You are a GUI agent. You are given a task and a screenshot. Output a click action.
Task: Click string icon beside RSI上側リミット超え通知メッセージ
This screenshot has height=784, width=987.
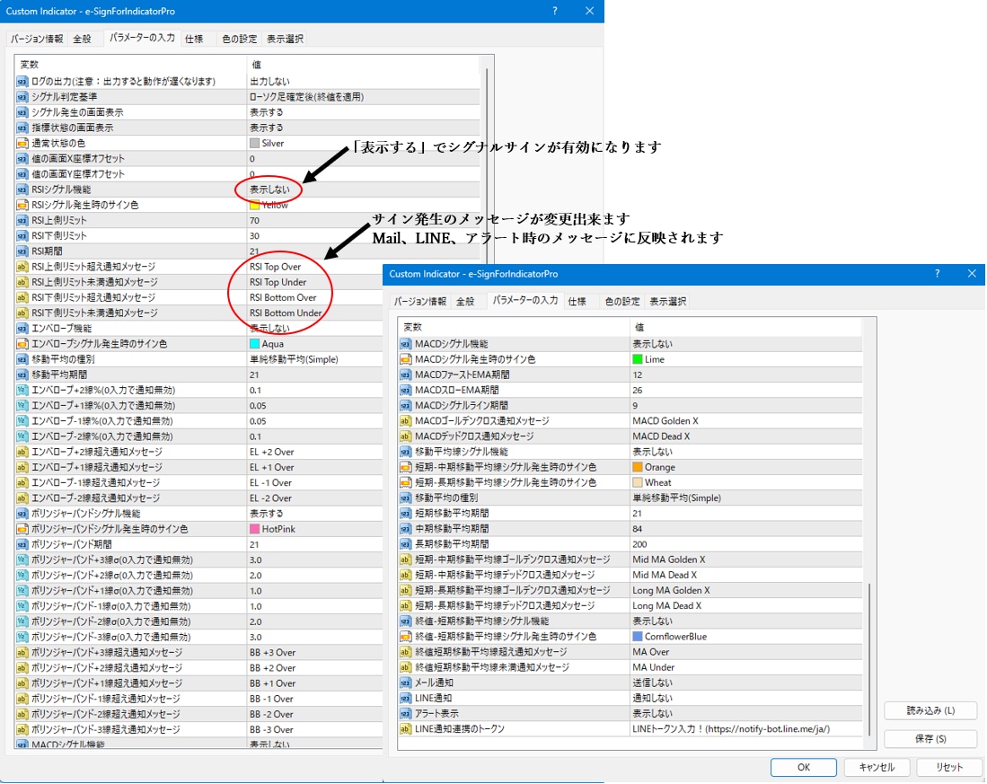[22, 267]
